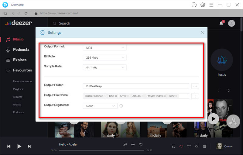The width and height of the screenshot is (243, 155).
Task: Open the Bit Rate dropdown showing 256 kbps
Action: click(x=104, y=57)
